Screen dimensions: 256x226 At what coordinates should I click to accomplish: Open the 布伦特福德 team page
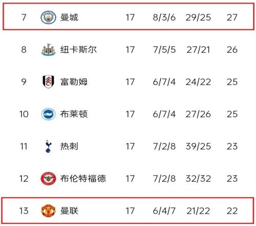[83, 179]
